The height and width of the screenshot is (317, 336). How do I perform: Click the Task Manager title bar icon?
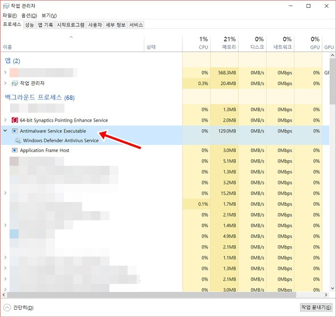[x=6, y=6]
